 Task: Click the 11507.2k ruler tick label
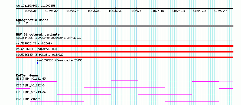[178, 11]
